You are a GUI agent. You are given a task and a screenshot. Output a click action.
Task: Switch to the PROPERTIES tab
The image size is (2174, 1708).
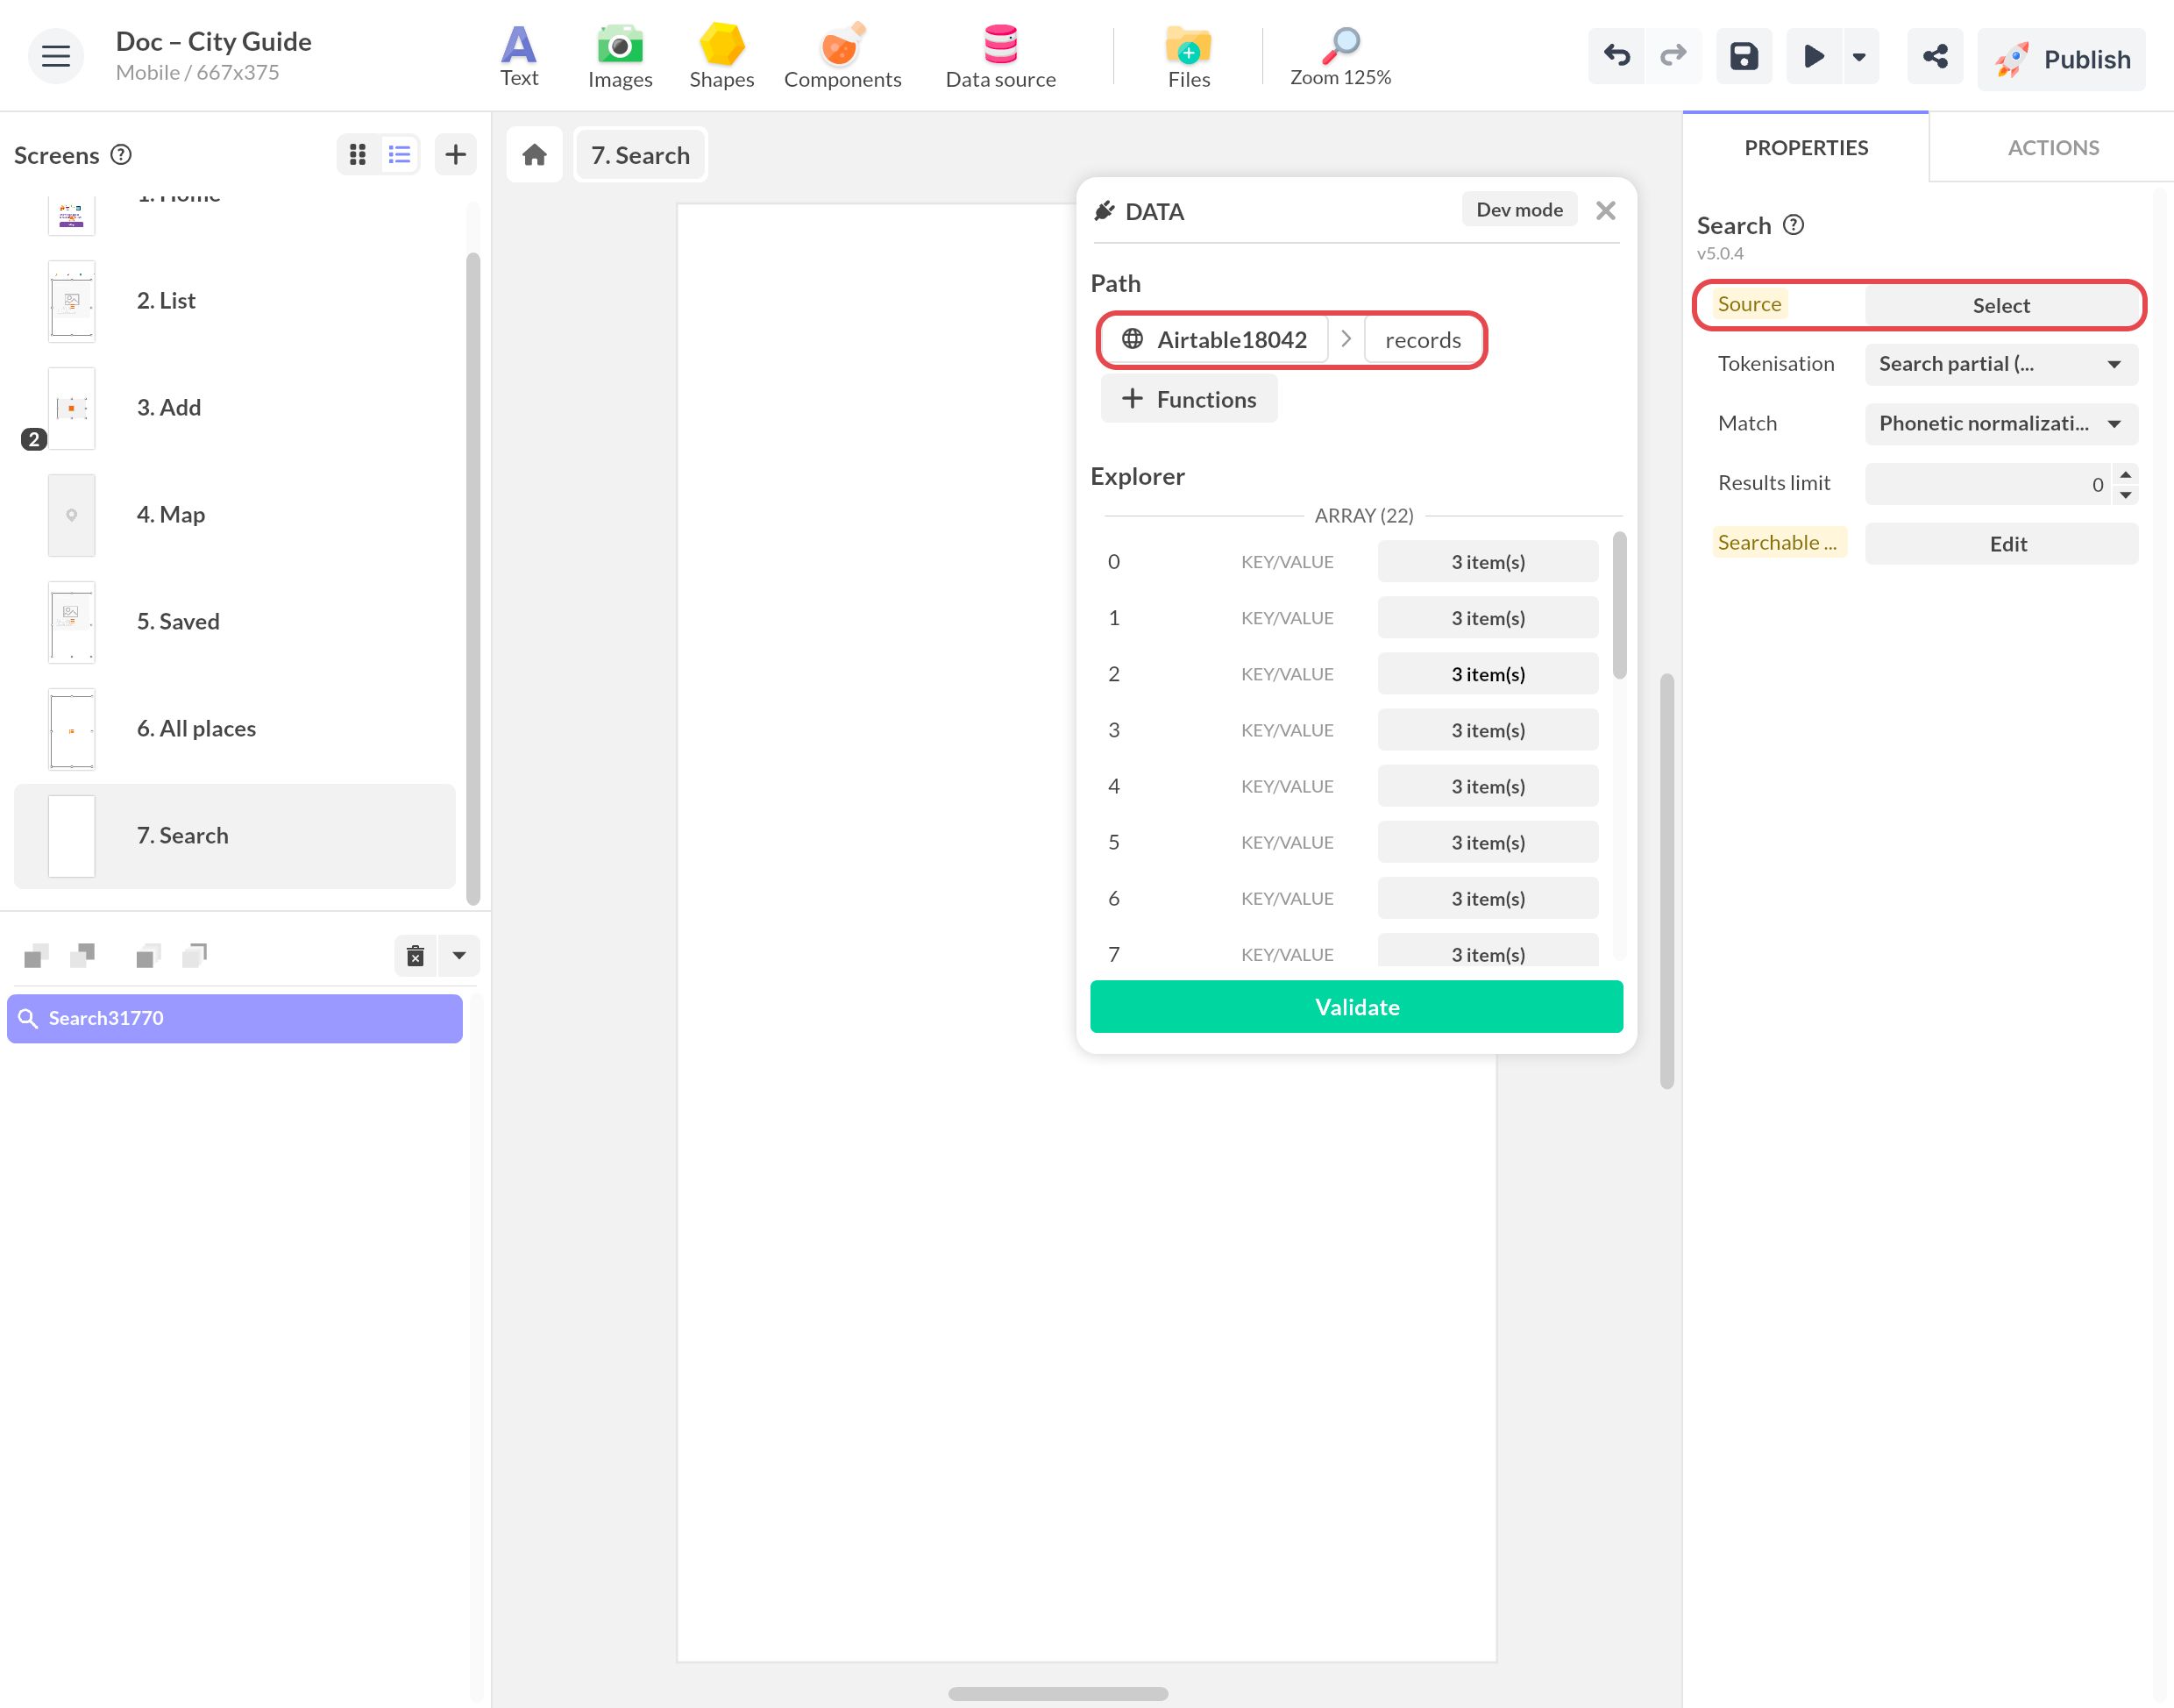(1805, 148)
